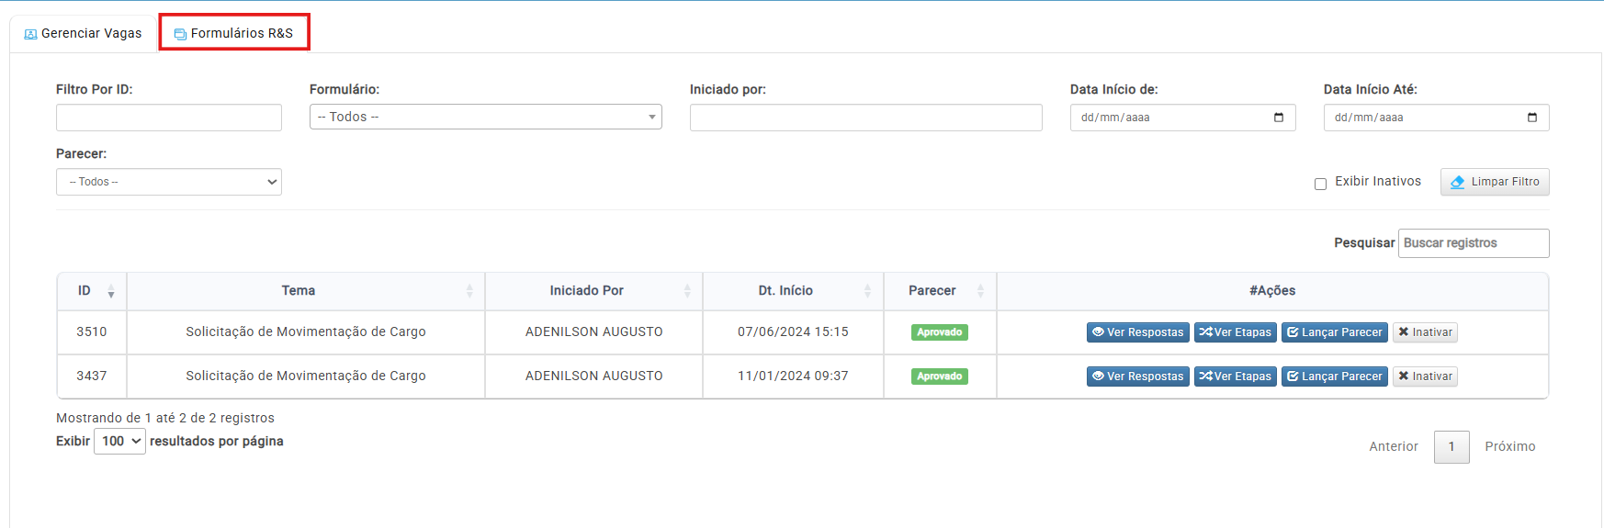
Task: Sort table by ID column
Action: pos(92,291)
